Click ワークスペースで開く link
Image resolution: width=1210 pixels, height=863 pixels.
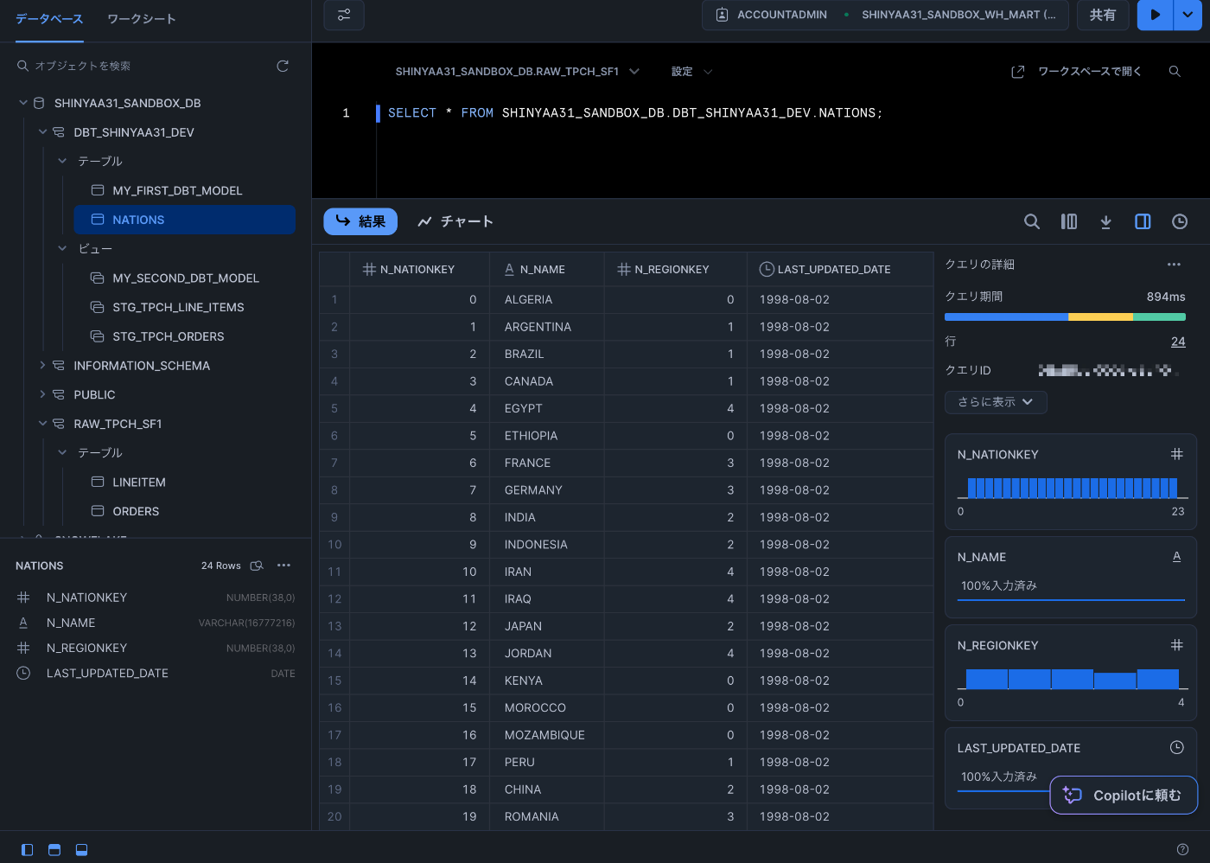pos(1077,72)
